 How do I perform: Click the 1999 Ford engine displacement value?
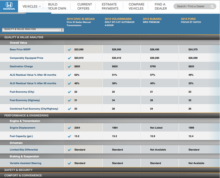(191, 128)
